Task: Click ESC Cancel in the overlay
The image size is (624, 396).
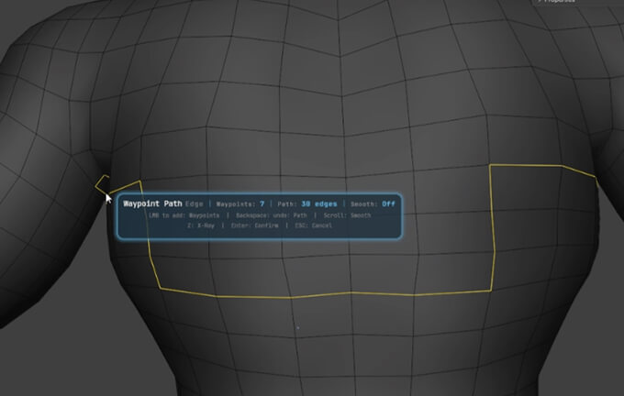Action: [x=309, y=225]
